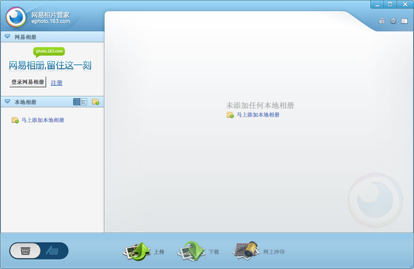Click the NetEase photo manager logo icon
This screenshot has height=269, width=414.
pyautogui.click(x=16, y=17)
